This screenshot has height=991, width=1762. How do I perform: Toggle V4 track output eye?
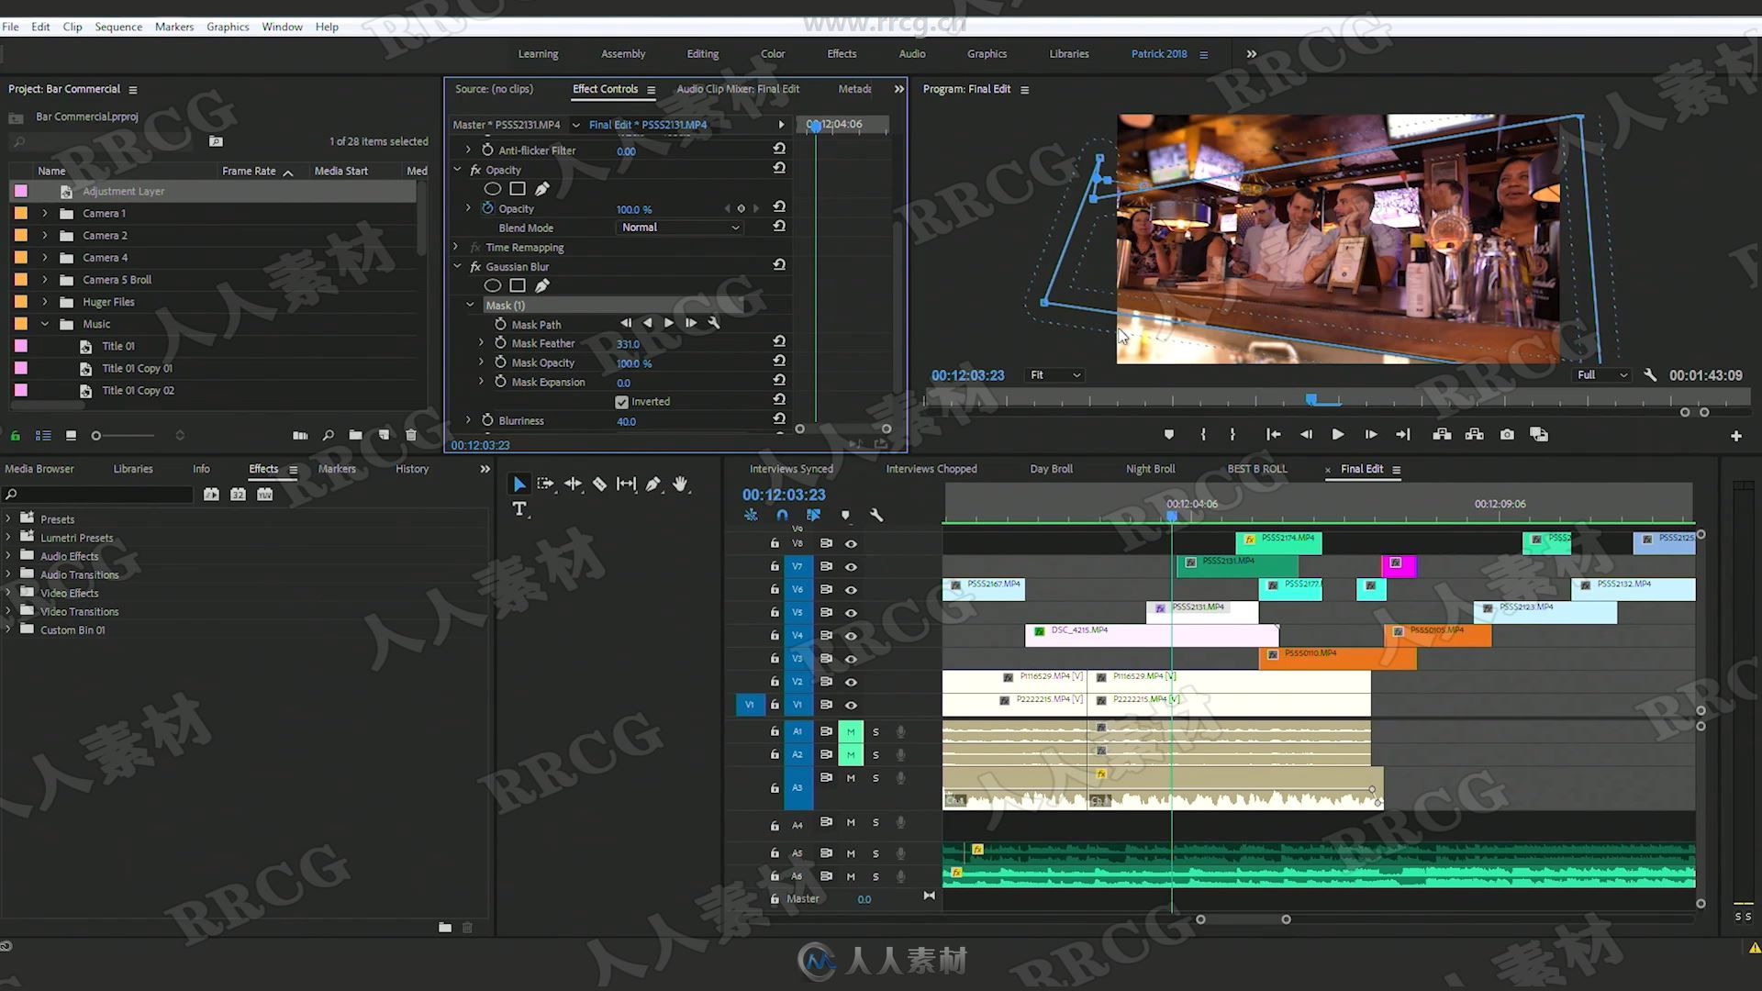pos(851,636)
